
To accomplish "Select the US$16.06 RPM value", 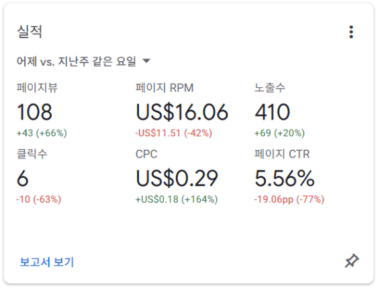I will click(x=182, y=112).
